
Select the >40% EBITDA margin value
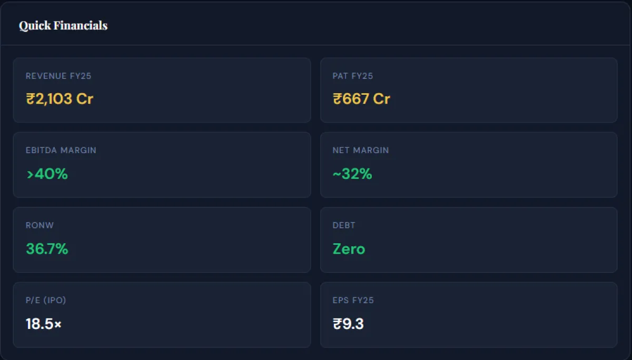coord(47,174)
